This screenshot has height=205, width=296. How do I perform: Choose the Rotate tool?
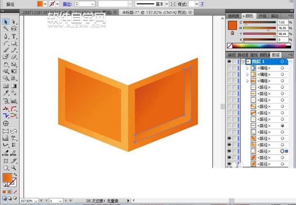pos(6,65)
